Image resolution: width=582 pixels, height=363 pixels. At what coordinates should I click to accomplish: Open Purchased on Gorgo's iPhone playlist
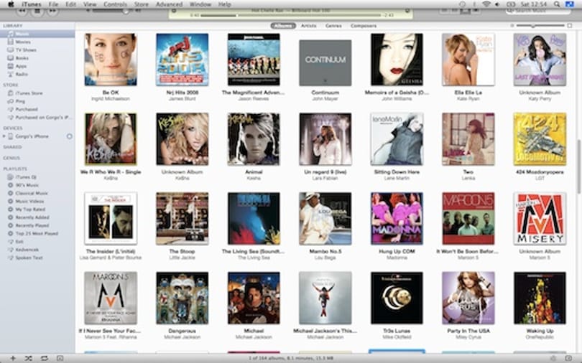click(37, 118)
